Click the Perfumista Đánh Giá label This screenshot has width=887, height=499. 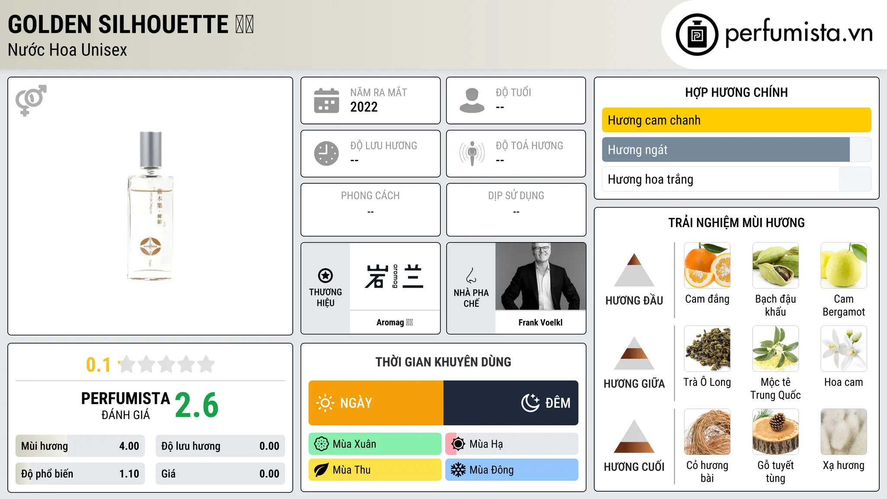tap(126, 405)
